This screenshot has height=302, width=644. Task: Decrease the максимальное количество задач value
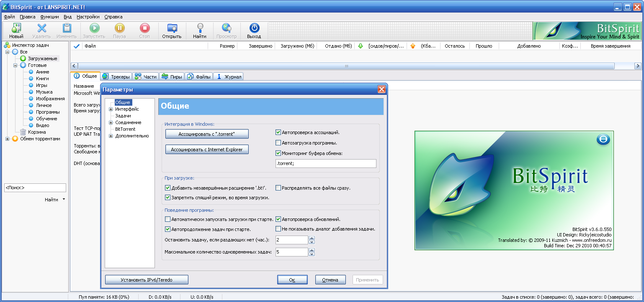click(312, 254)
